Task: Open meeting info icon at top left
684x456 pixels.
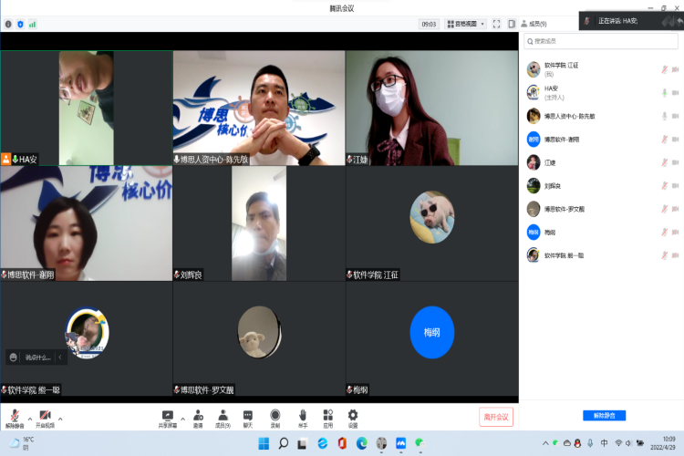Action: click(x=8, y=25)
